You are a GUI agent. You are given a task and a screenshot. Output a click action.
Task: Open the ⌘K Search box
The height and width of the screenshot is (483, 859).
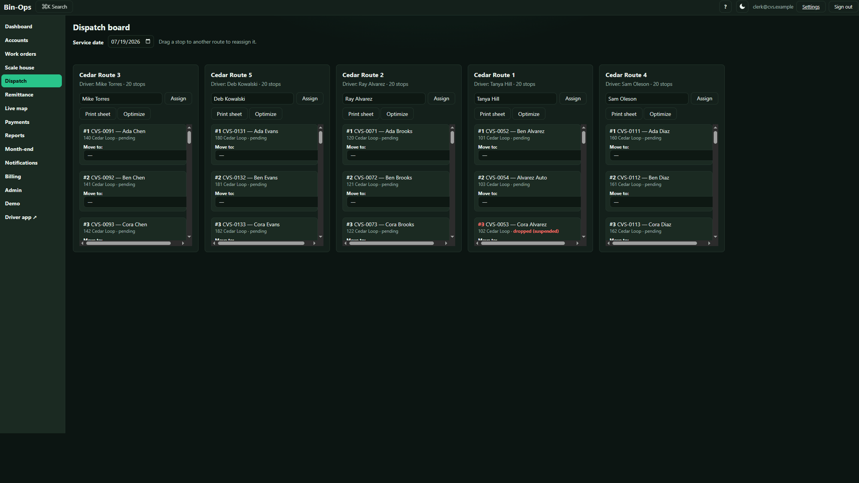(x=54, y=7)
